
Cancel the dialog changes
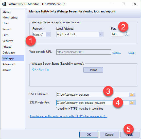[x=109, y=135]
